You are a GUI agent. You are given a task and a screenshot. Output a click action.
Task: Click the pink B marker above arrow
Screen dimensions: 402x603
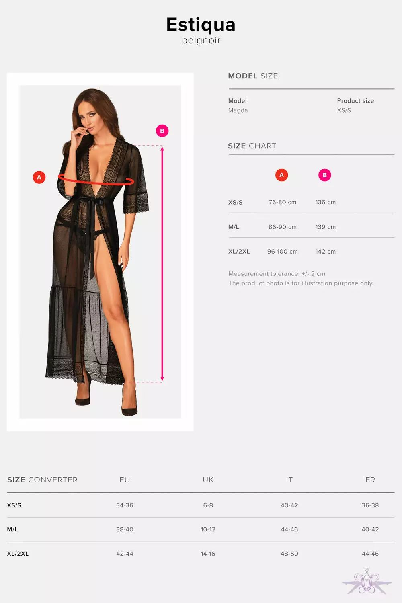click(x=162, y=131)
